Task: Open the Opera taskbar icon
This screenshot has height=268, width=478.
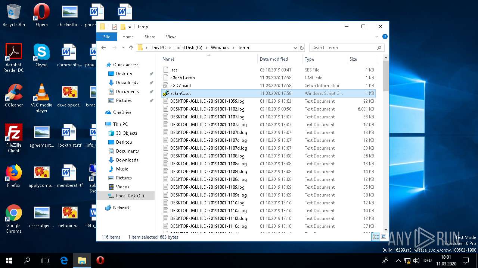Action: click(x=100, y=261)
